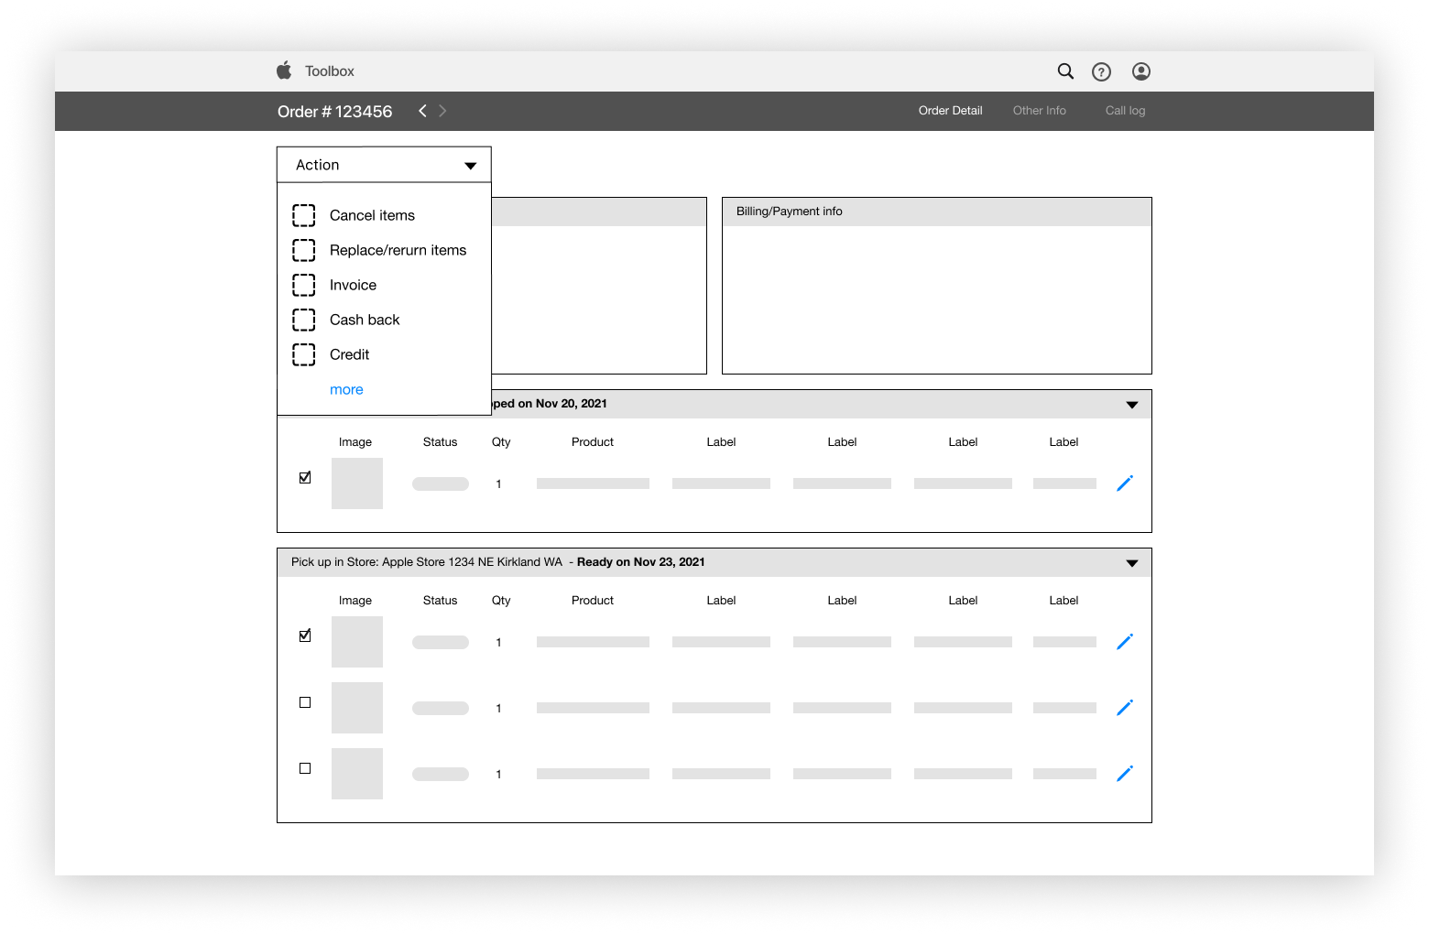Viewport: 1429px width, 934px height.
Task: Tick the Invoice checkbox
Action: tap(304, 285)
